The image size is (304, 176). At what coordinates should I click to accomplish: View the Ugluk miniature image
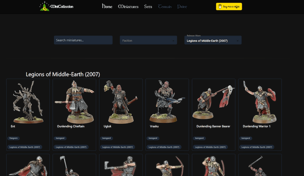(x=121, y=102)
